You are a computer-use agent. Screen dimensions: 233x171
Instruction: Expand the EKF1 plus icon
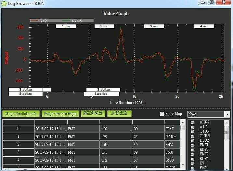point(192,145)
